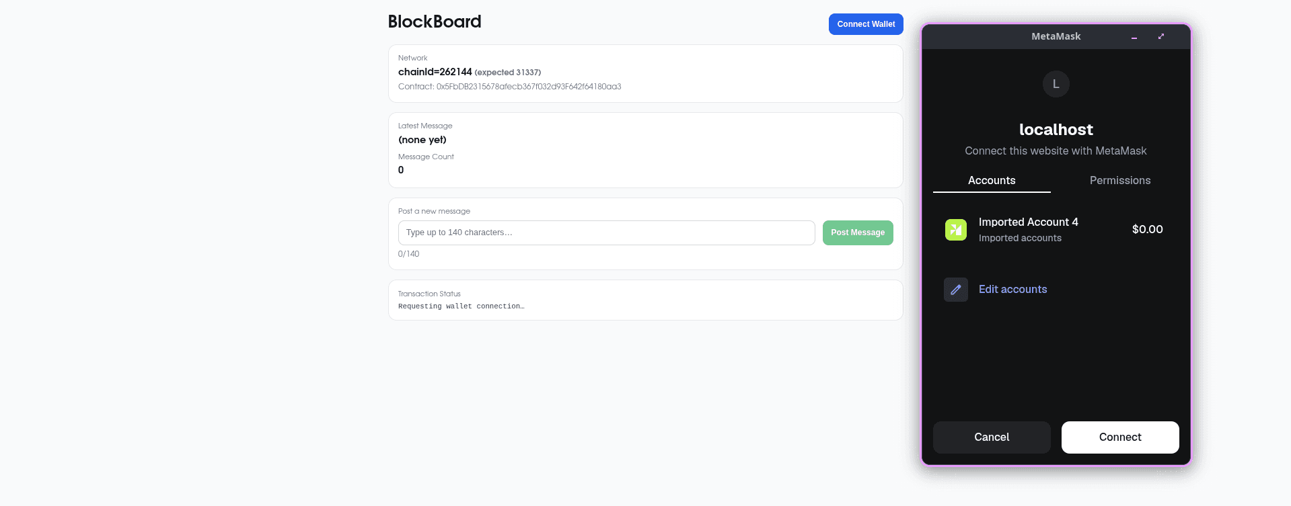The height and width of the screenshot is (506, 1291).
Task: Open the Edit accounts link
Action: pos(1012,290)
